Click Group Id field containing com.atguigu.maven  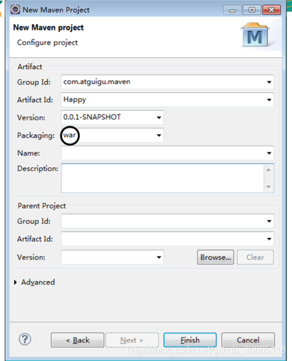coord(168,82)
